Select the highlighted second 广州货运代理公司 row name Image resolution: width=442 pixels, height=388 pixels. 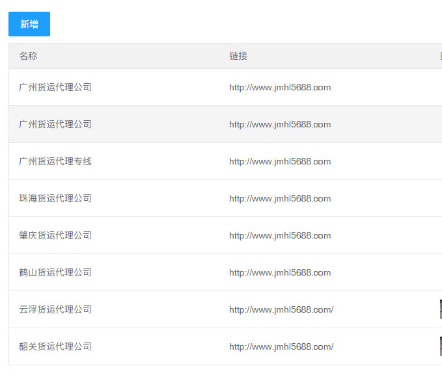click(55, 124)
